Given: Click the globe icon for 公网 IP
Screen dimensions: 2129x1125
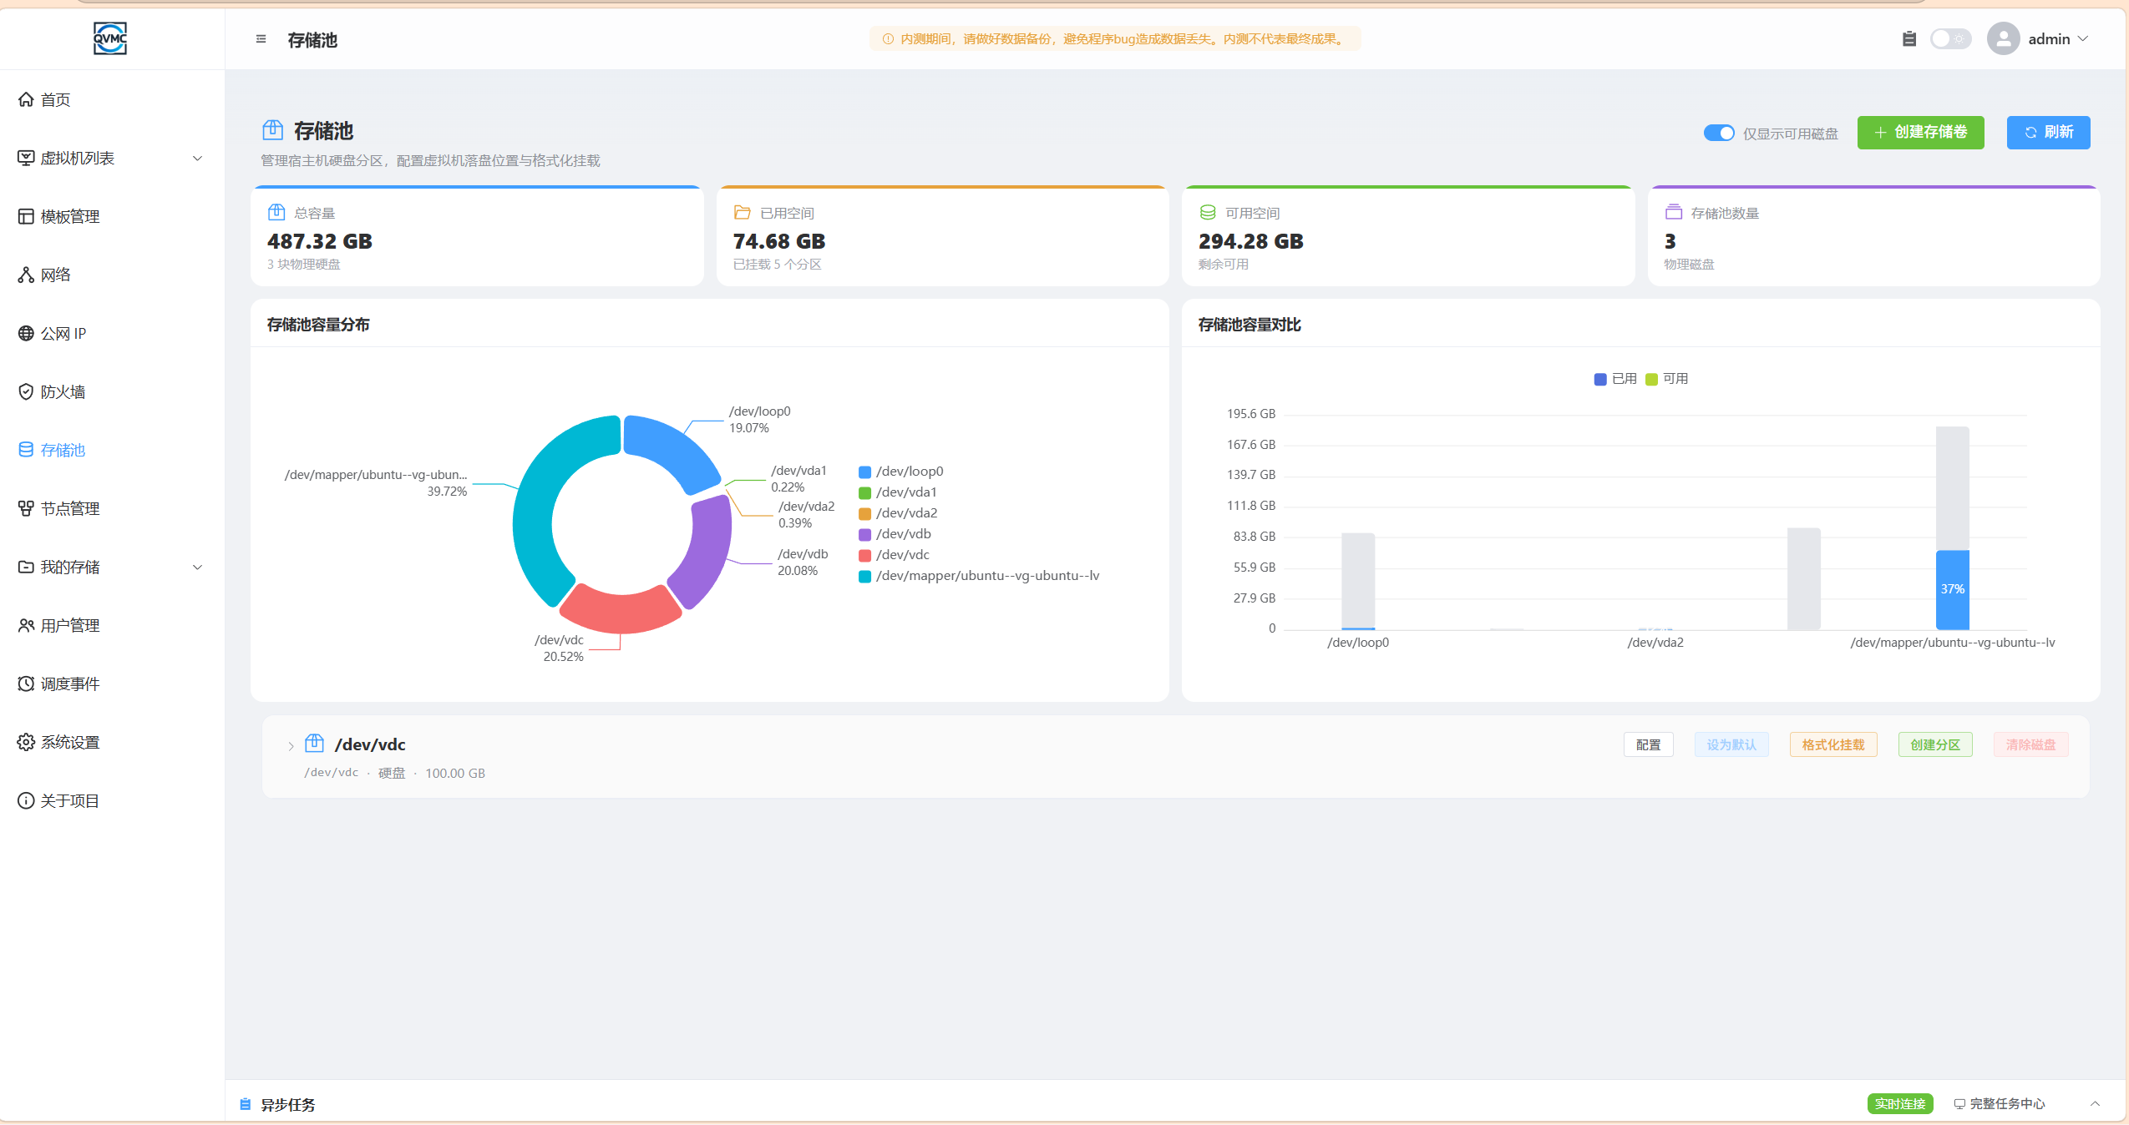Looking at the screenshot, I should [26, 333].
